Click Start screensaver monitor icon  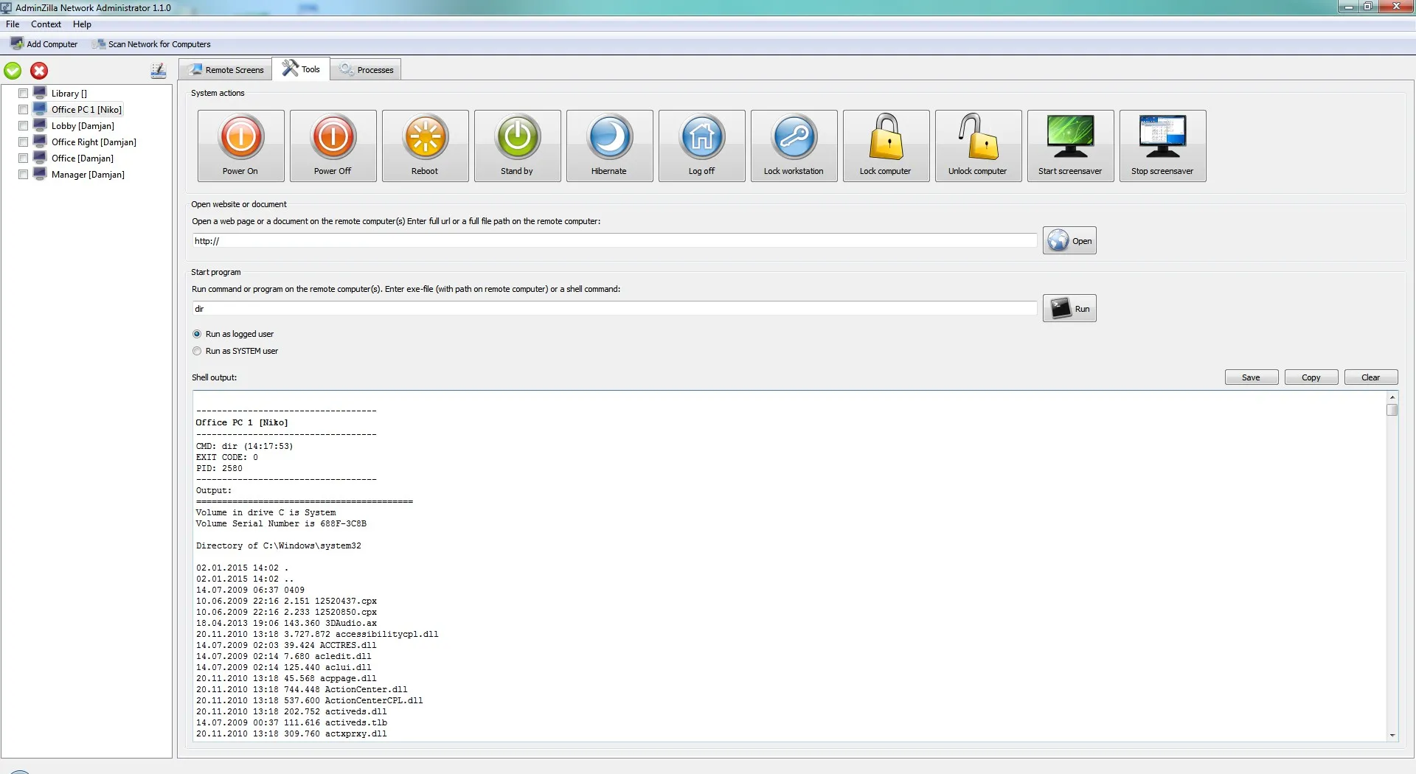1071,136
